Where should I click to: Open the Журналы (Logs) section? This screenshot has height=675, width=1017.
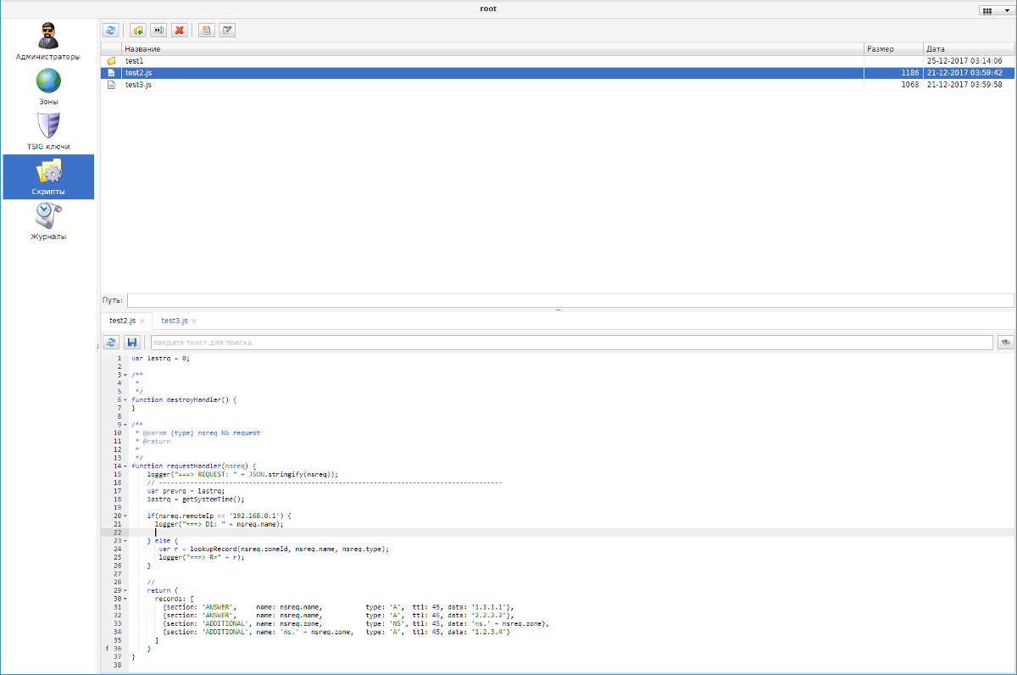pyautogui.click(x=48, y=222)
